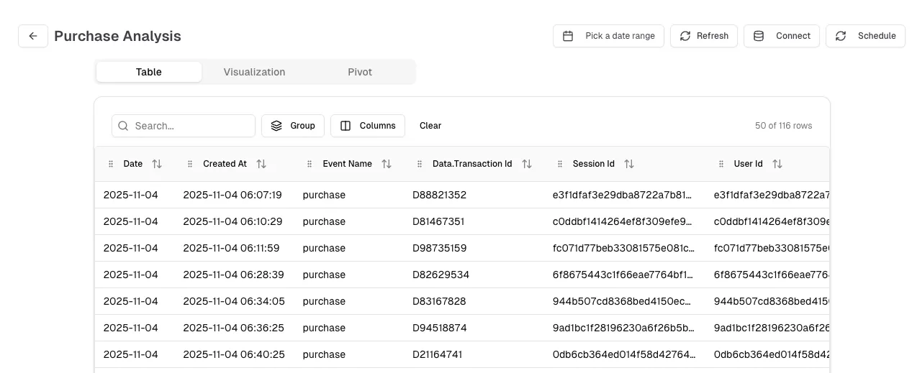The width and height of the screenshot is (912, 373).
Task: Switch to the Table tab
Action: pos(149,72)
